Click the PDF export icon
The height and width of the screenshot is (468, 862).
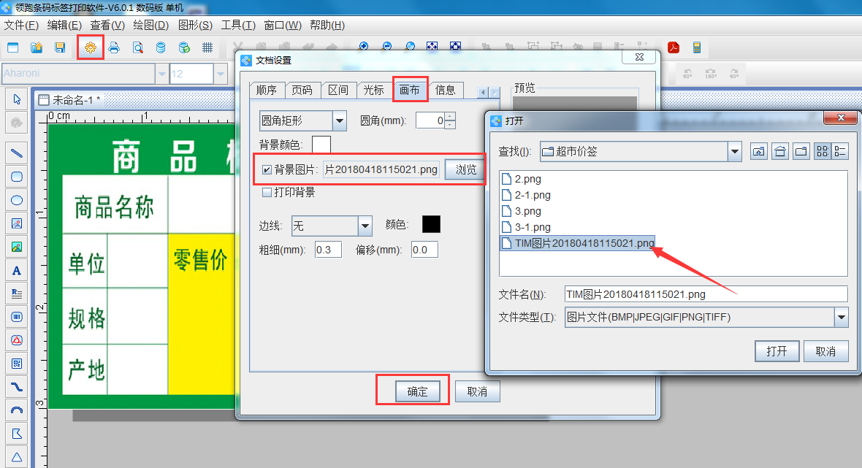(x=672, y=47)
